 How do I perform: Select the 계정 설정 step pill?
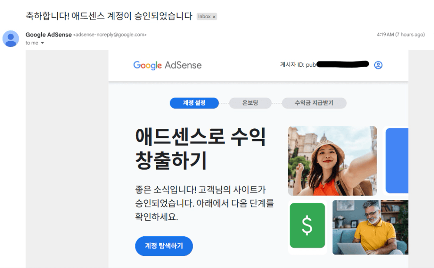[194, 103]
